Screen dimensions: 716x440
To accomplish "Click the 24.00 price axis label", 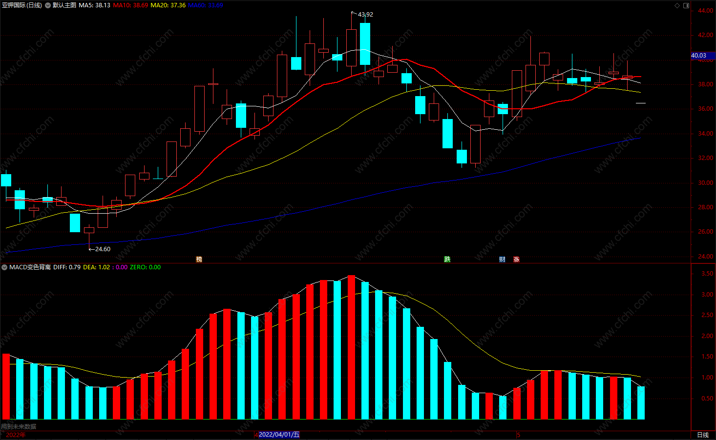I will [705, 257].
